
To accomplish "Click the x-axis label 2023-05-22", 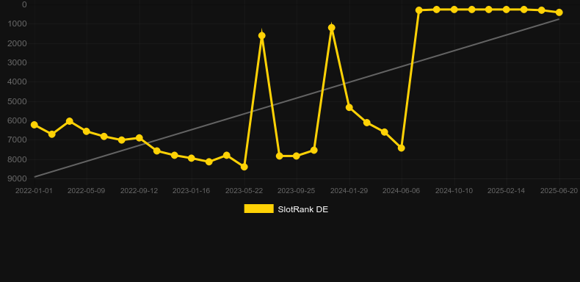I will (x=244, y=191).
